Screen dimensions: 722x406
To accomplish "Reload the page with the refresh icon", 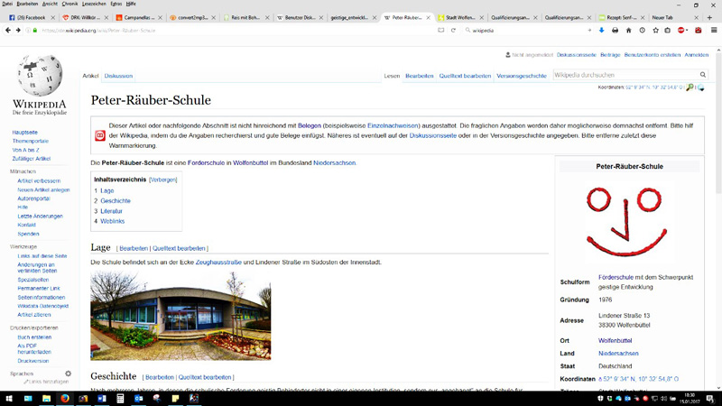I will (453, 30).
